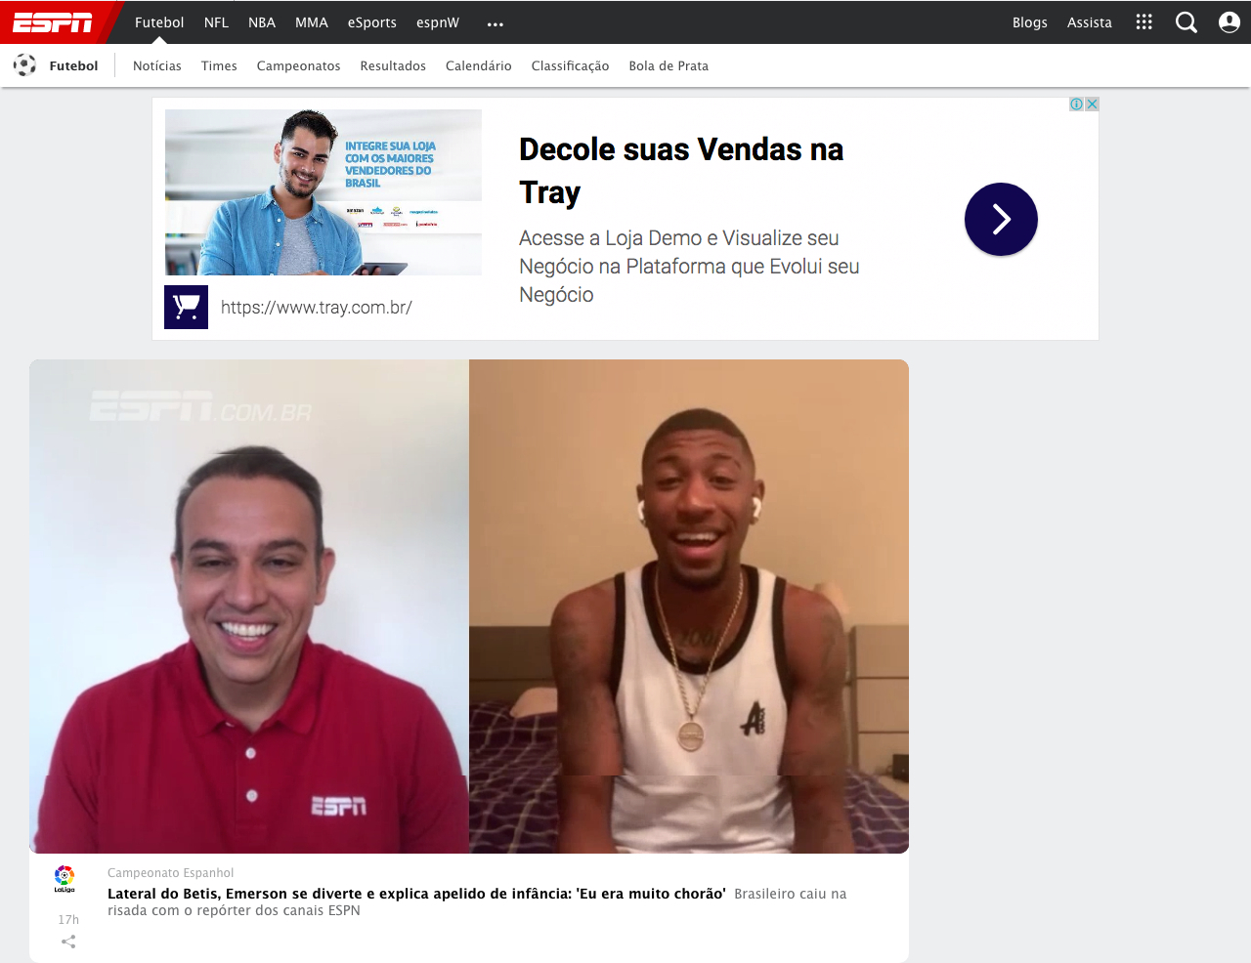
Task: Close the Tray advertisement
Action: 1092,105
